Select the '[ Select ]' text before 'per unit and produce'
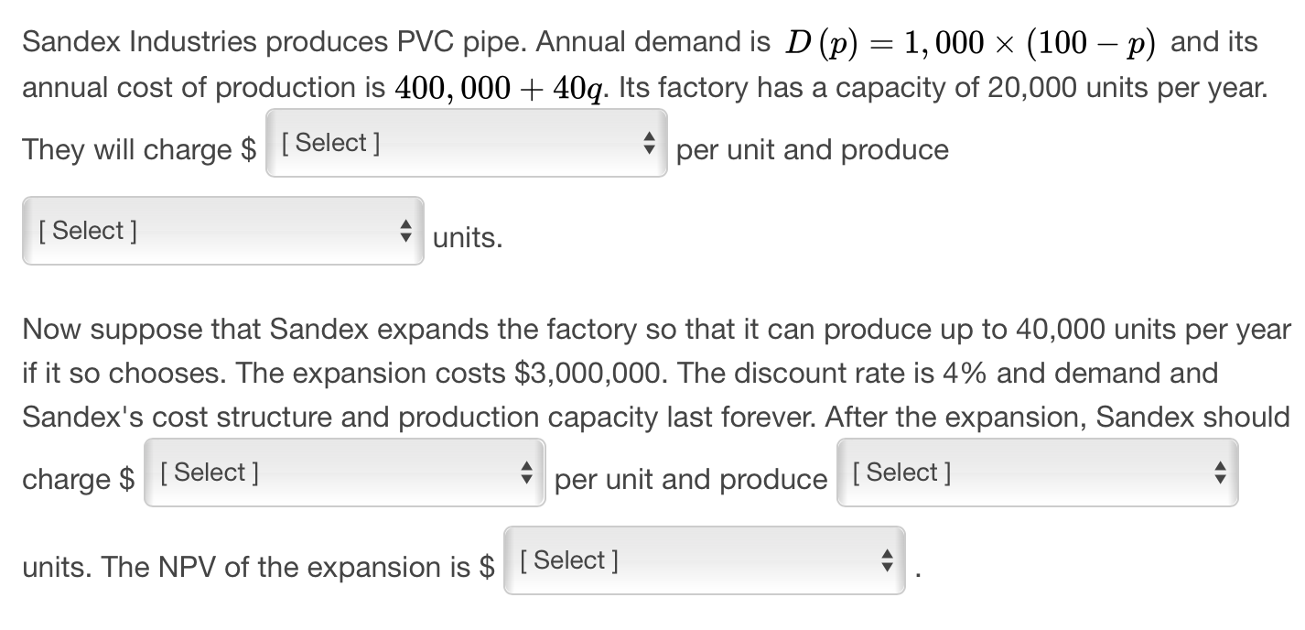The height and width of the screenshot is (630, 1305). click(210, 472)
